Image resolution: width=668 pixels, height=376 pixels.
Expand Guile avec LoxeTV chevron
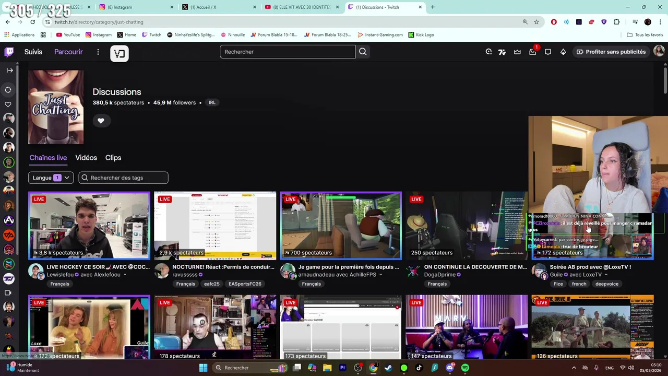tap(605, 275)
